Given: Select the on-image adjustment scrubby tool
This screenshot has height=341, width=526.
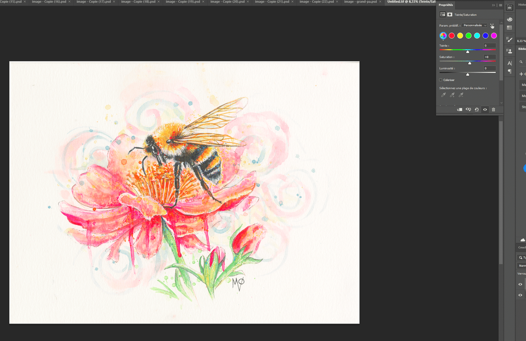Looking at the screenshot, I should (x=492, y=25).
